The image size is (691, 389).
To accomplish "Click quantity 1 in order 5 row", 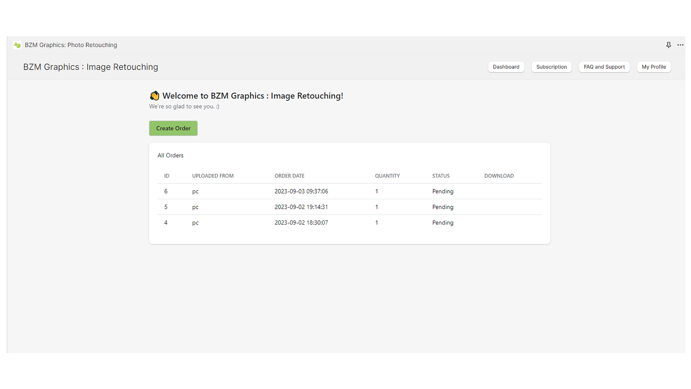I will click(x=377, y=207).
